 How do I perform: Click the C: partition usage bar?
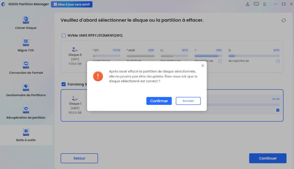click(x=174, y=56)
